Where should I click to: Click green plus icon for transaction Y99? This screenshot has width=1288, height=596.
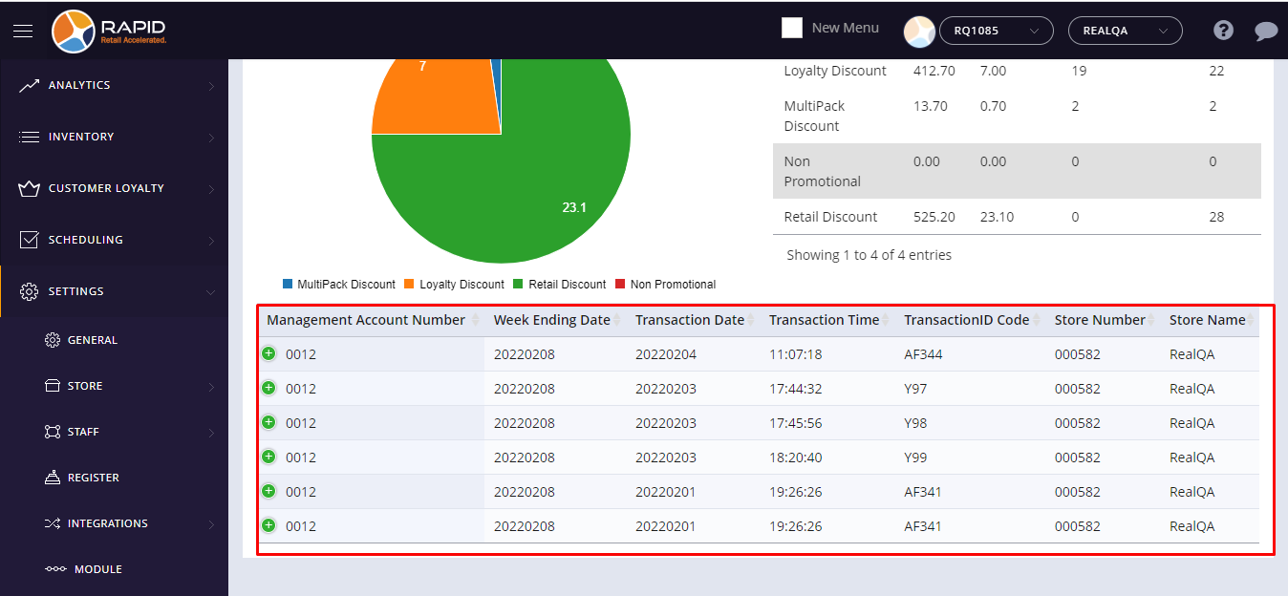point(268,457)
